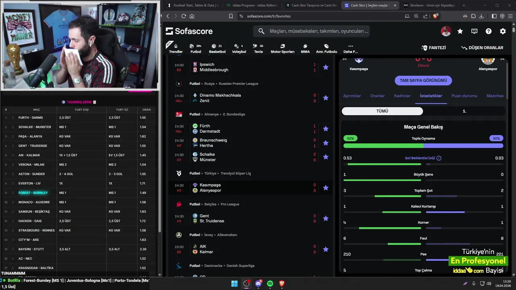
Task: Open the Voleybol category
Action: pyautogui.click(x=239, y=48)
